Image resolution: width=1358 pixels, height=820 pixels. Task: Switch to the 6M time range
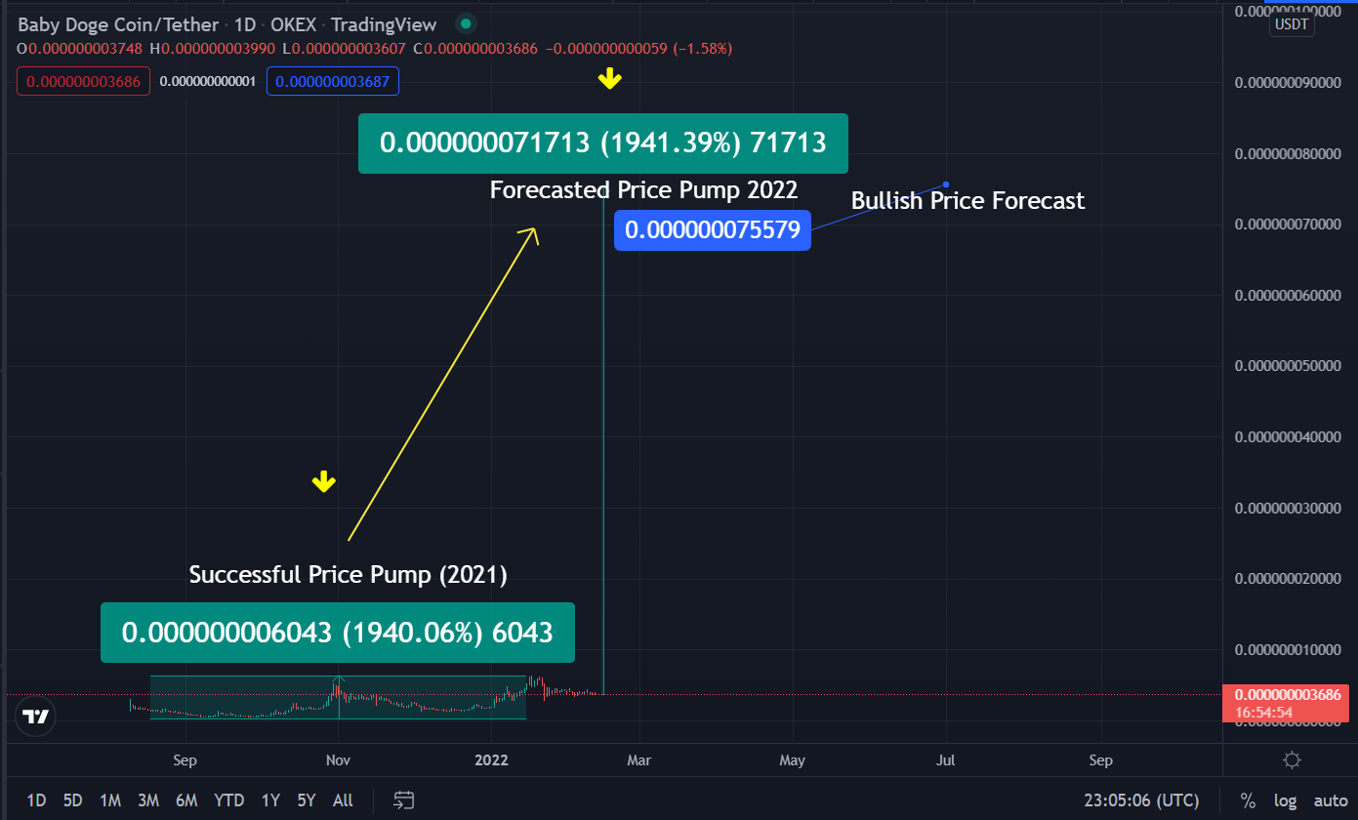(186, 800)
